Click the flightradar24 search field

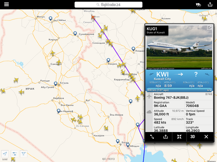click(x=109, y=5)
